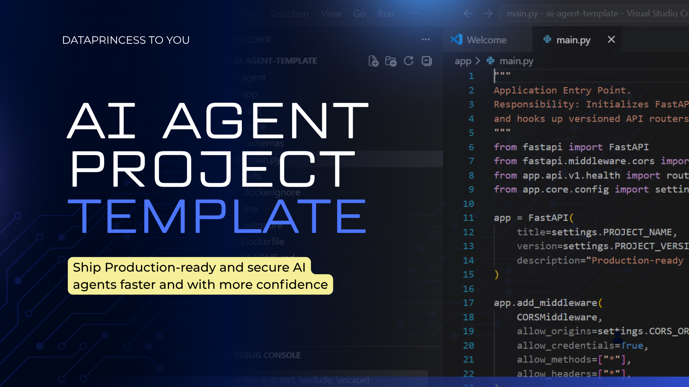Click 'app.add_middleware(' code line
Screen dimensions: 689x387
click(548, 303)
